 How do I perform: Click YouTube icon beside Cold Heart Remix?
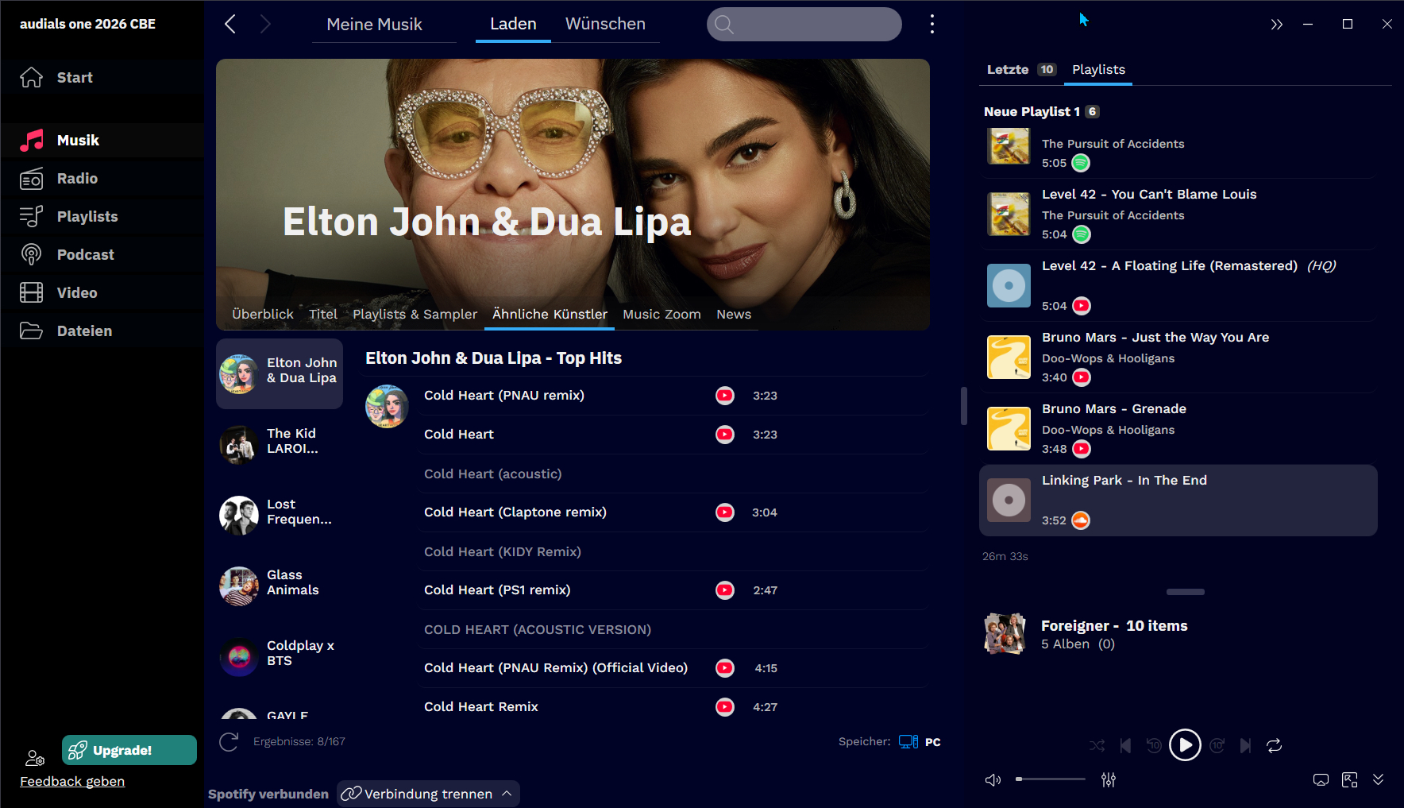click(x=724, y=706)
